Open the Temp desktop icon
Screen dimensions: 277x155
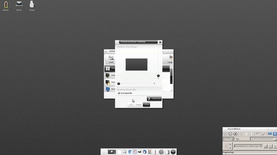tap(32, 6)
